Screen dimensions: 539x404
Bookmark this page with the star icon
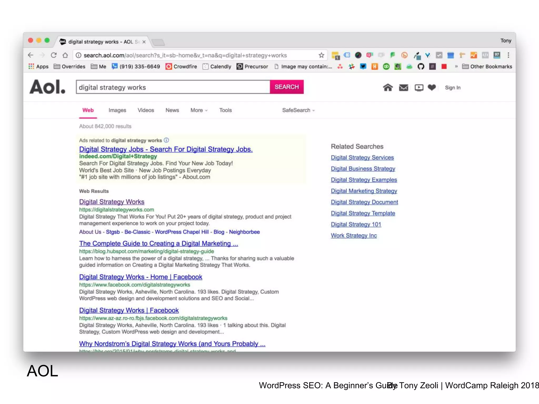tap(321, 55)
